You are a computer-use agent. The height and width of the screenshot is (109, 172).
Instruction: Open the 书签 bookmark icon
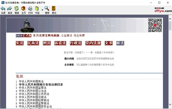coord(37,9)
